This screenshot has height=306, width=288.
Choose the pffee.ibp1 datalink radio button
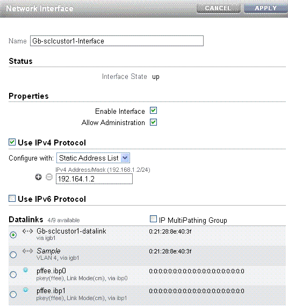point(13,294)
